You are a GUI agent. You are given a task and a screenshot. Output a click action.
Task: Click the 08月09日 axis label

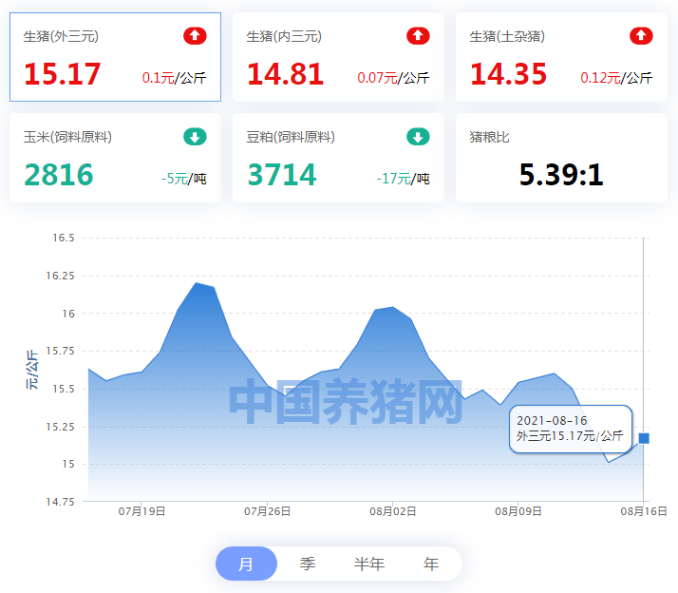pyautogui.click(x=518, y=511)
